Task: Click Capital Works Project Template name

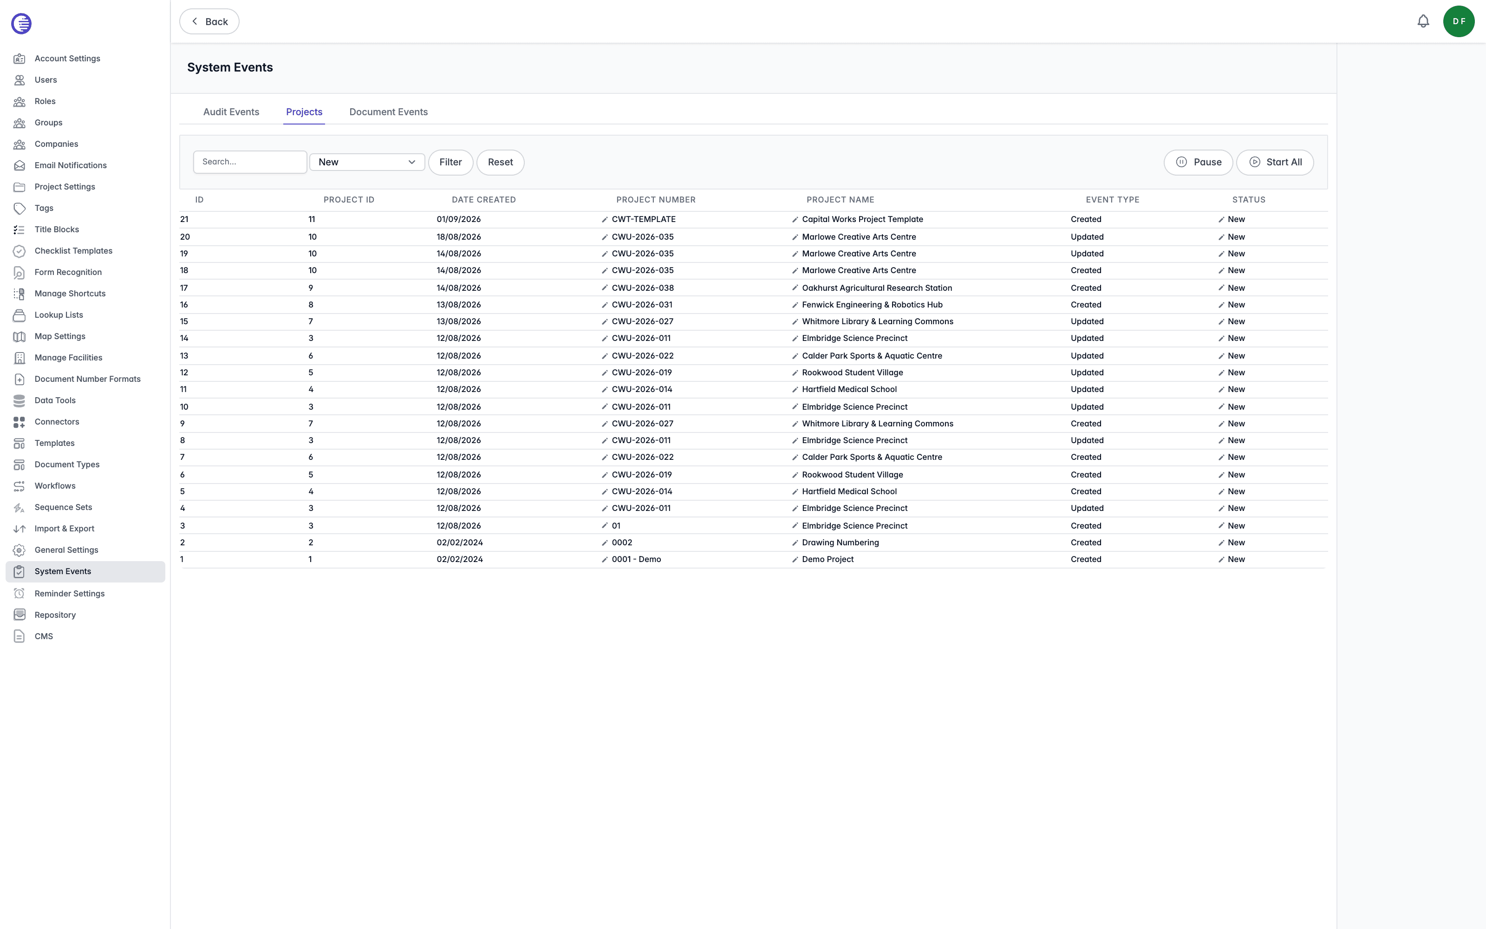Action: point(862,219)
